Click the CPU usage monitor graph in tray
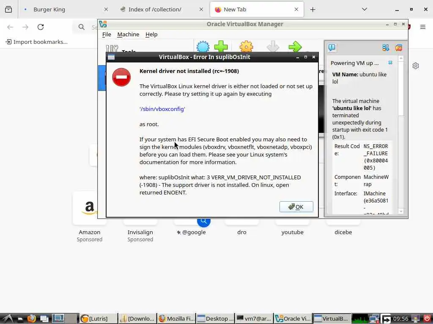The width and height of the screenshot is (433, 324). point(360,319)
